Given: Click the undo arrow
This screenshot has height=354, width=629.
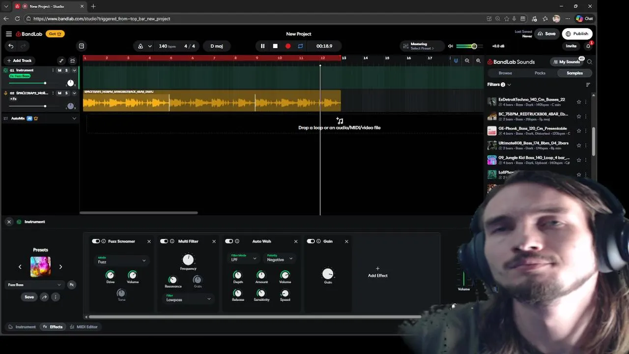Looking at the screenshot, I should (11, 46).
